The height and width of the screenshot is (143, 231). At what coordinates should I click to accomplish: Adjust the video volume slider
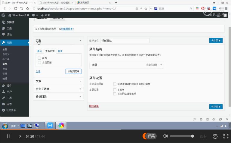click(182, 136)
